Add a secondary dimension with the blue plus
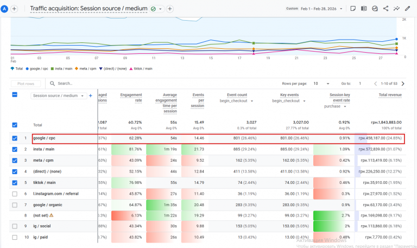Image resolution: width=417 pixels, height=248 pixels. point(91,96)
